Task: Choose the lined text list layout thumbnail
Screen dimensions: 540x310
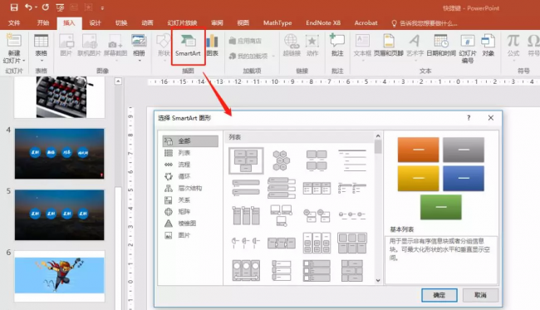Action: click(352, 160)
